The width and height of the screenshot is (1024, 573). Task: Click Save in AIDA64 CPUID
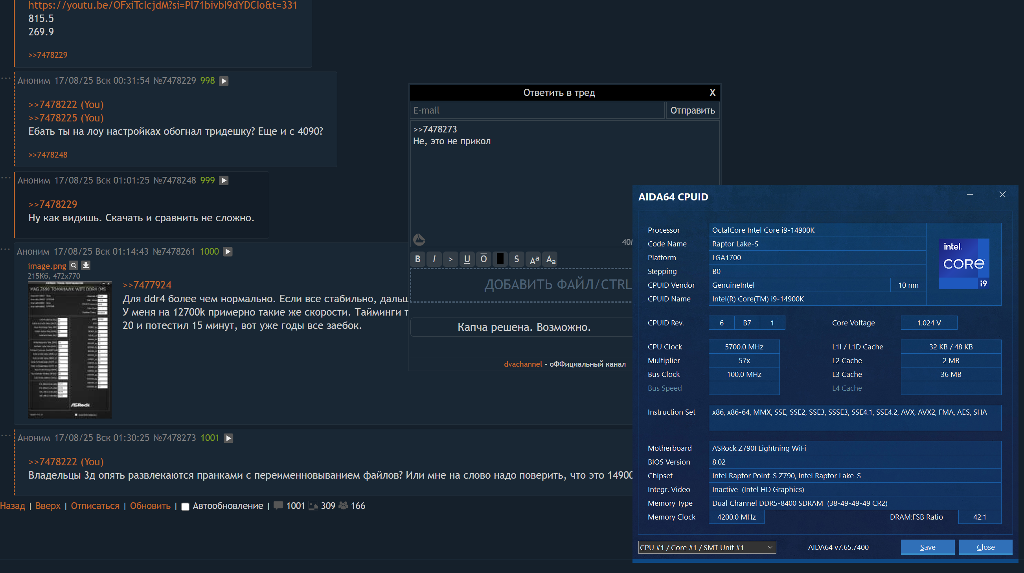coord(927,547)
